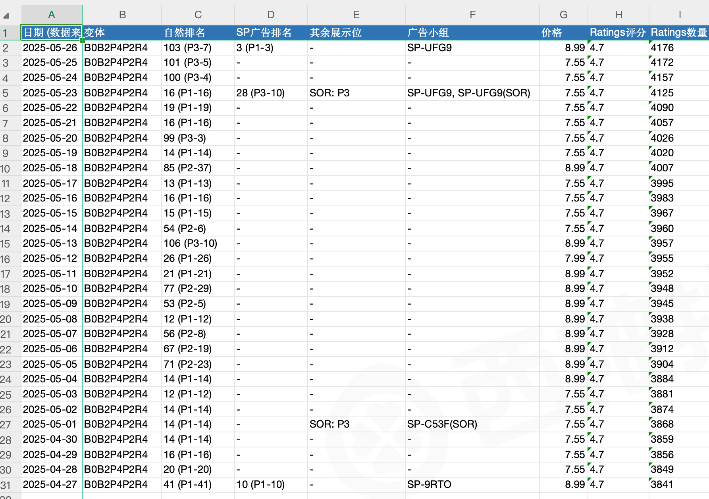Click the select-all corner triangle
The width and height of the screenshot is (709, 499).
point(6,16)
